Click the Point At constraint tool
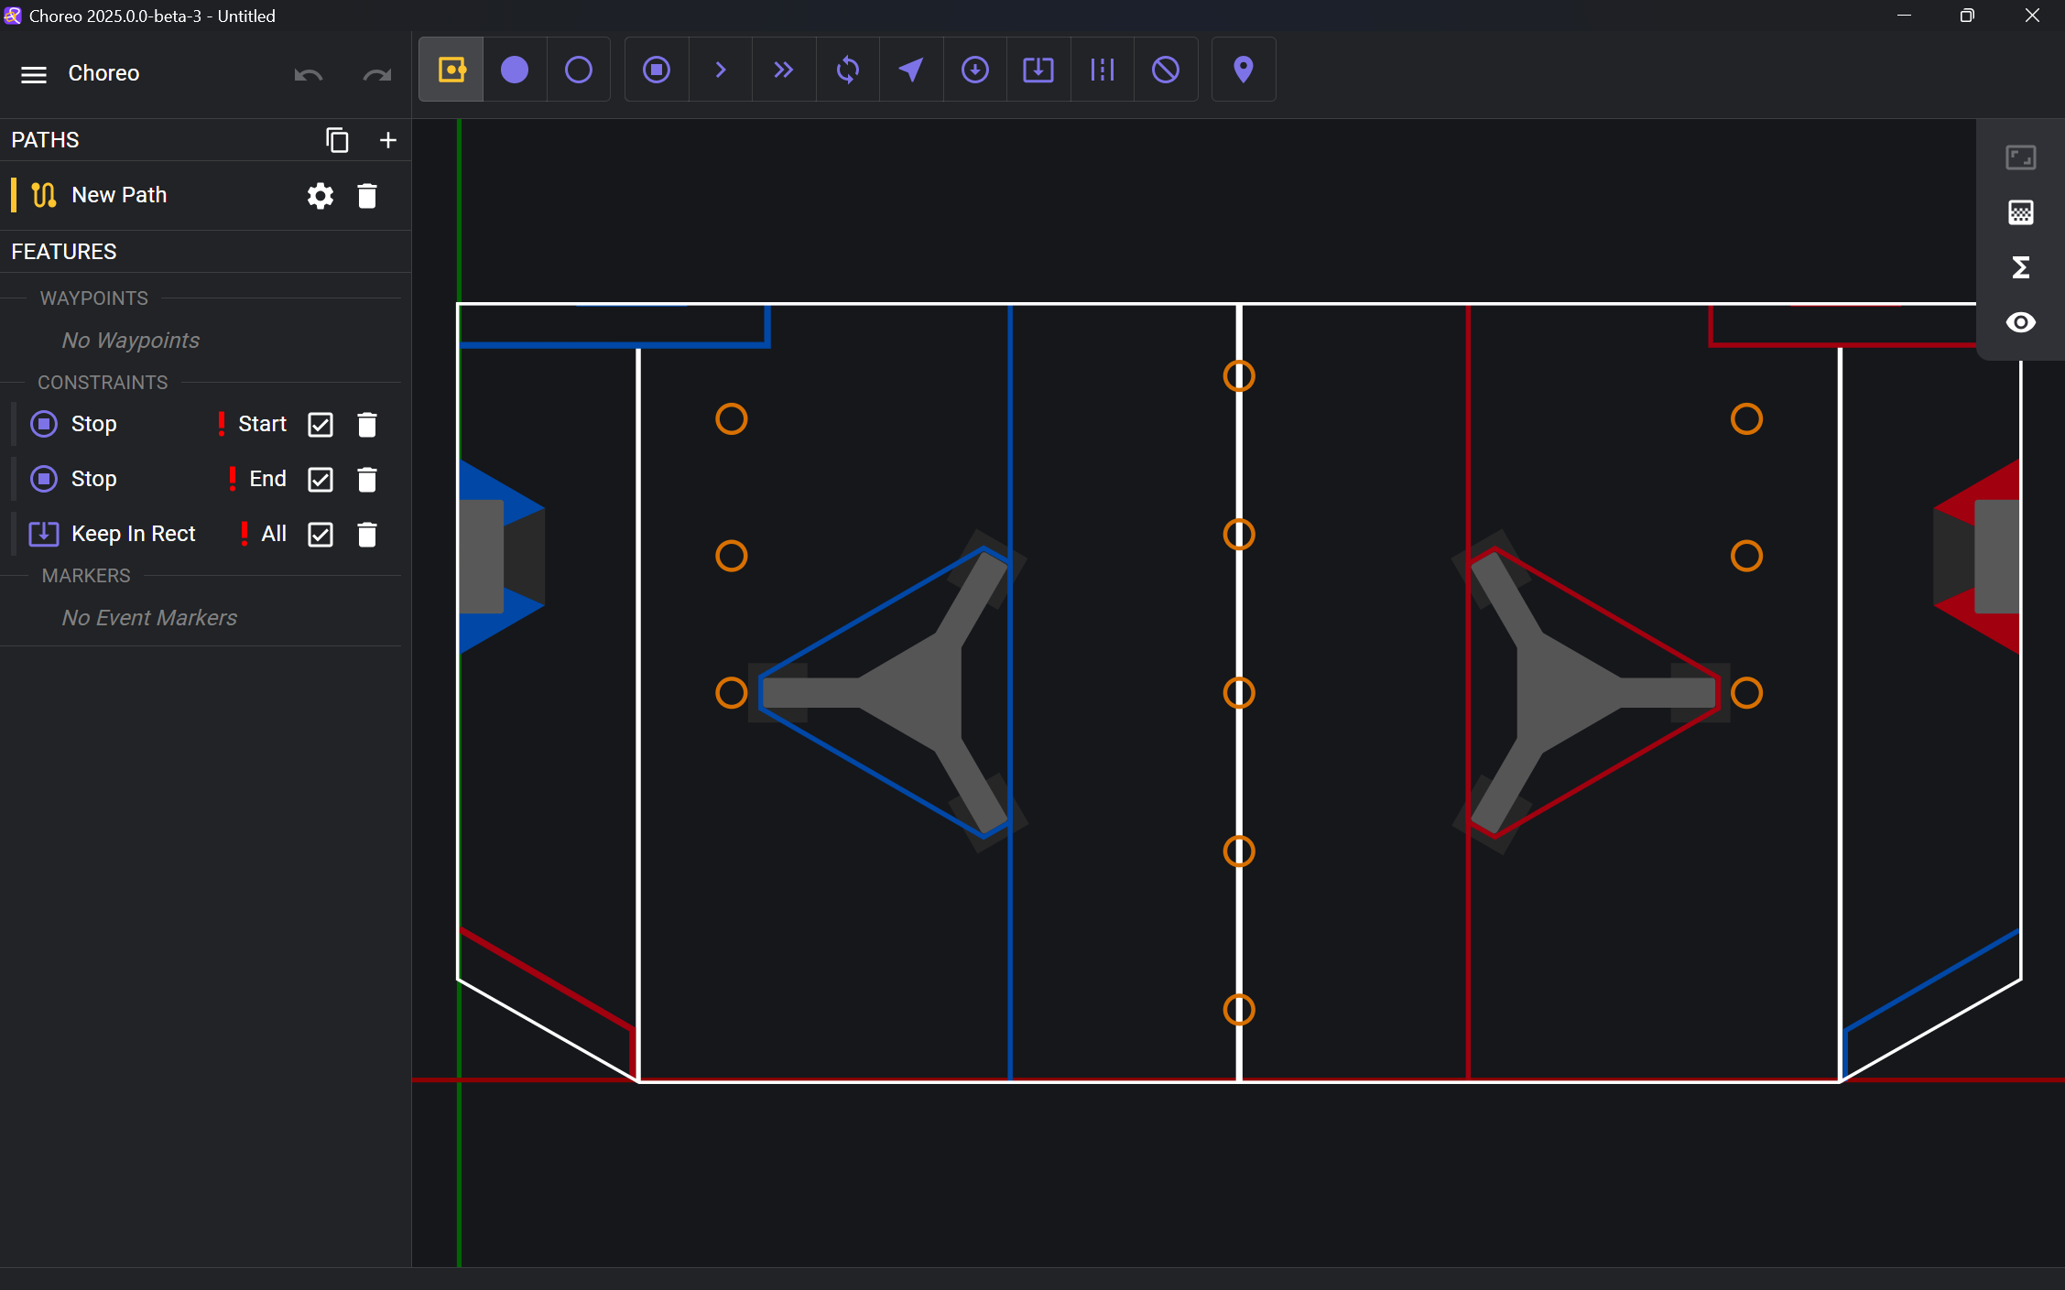 (x=911, y=70)
